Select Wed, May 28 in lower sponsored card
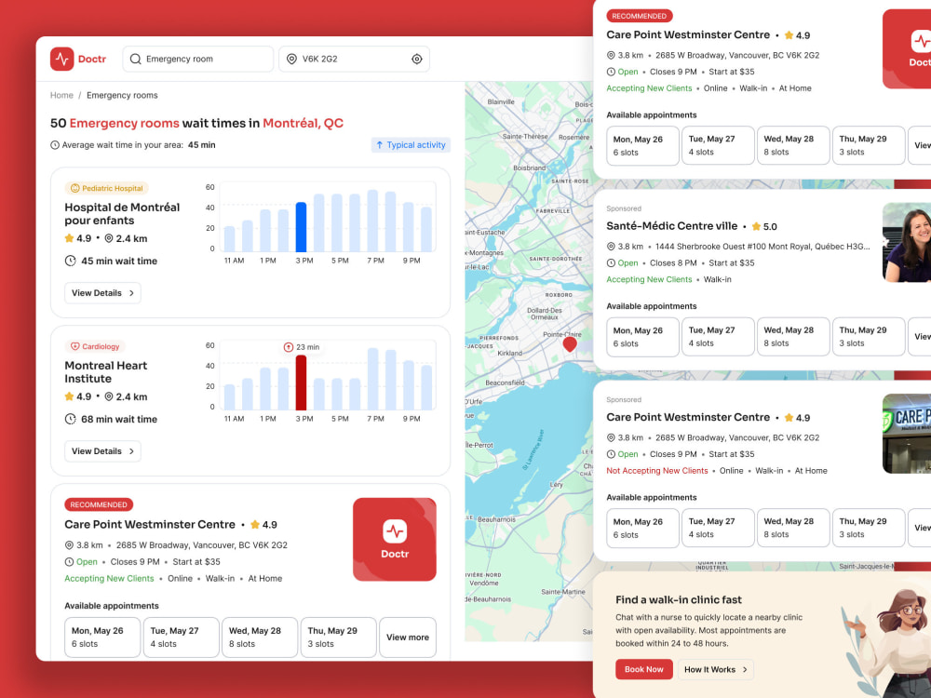Image resolution: width=931 pixels, height=698 pixels. [793, 528]
